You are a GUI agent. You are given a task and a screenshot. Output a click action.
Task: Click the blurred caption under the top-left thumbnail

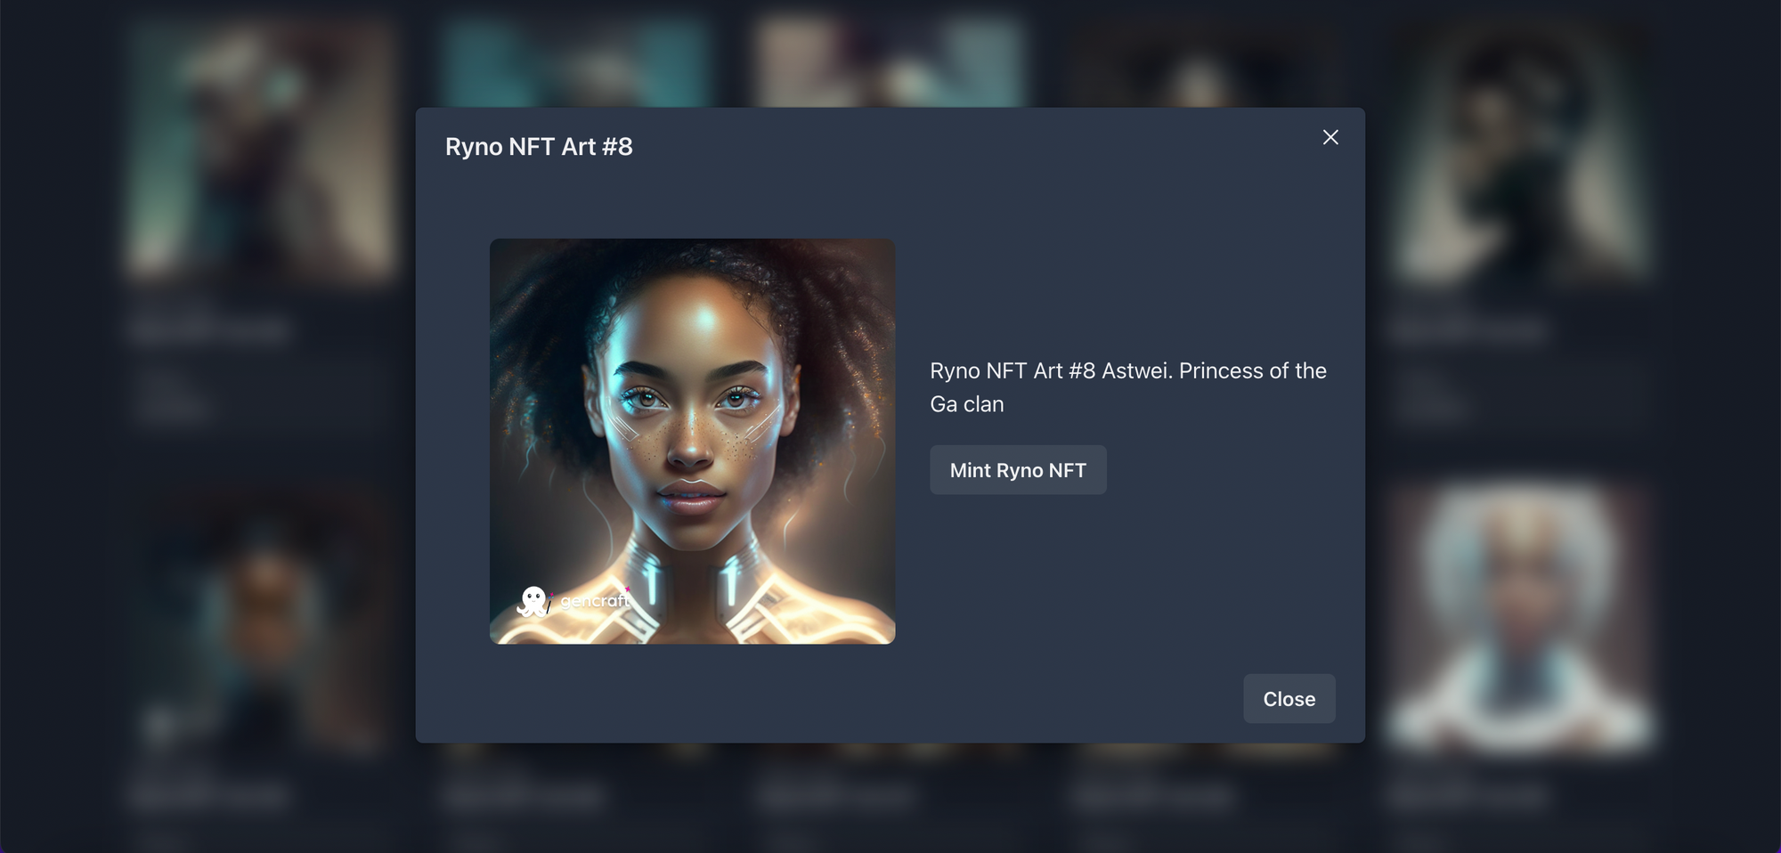(209, 331)
